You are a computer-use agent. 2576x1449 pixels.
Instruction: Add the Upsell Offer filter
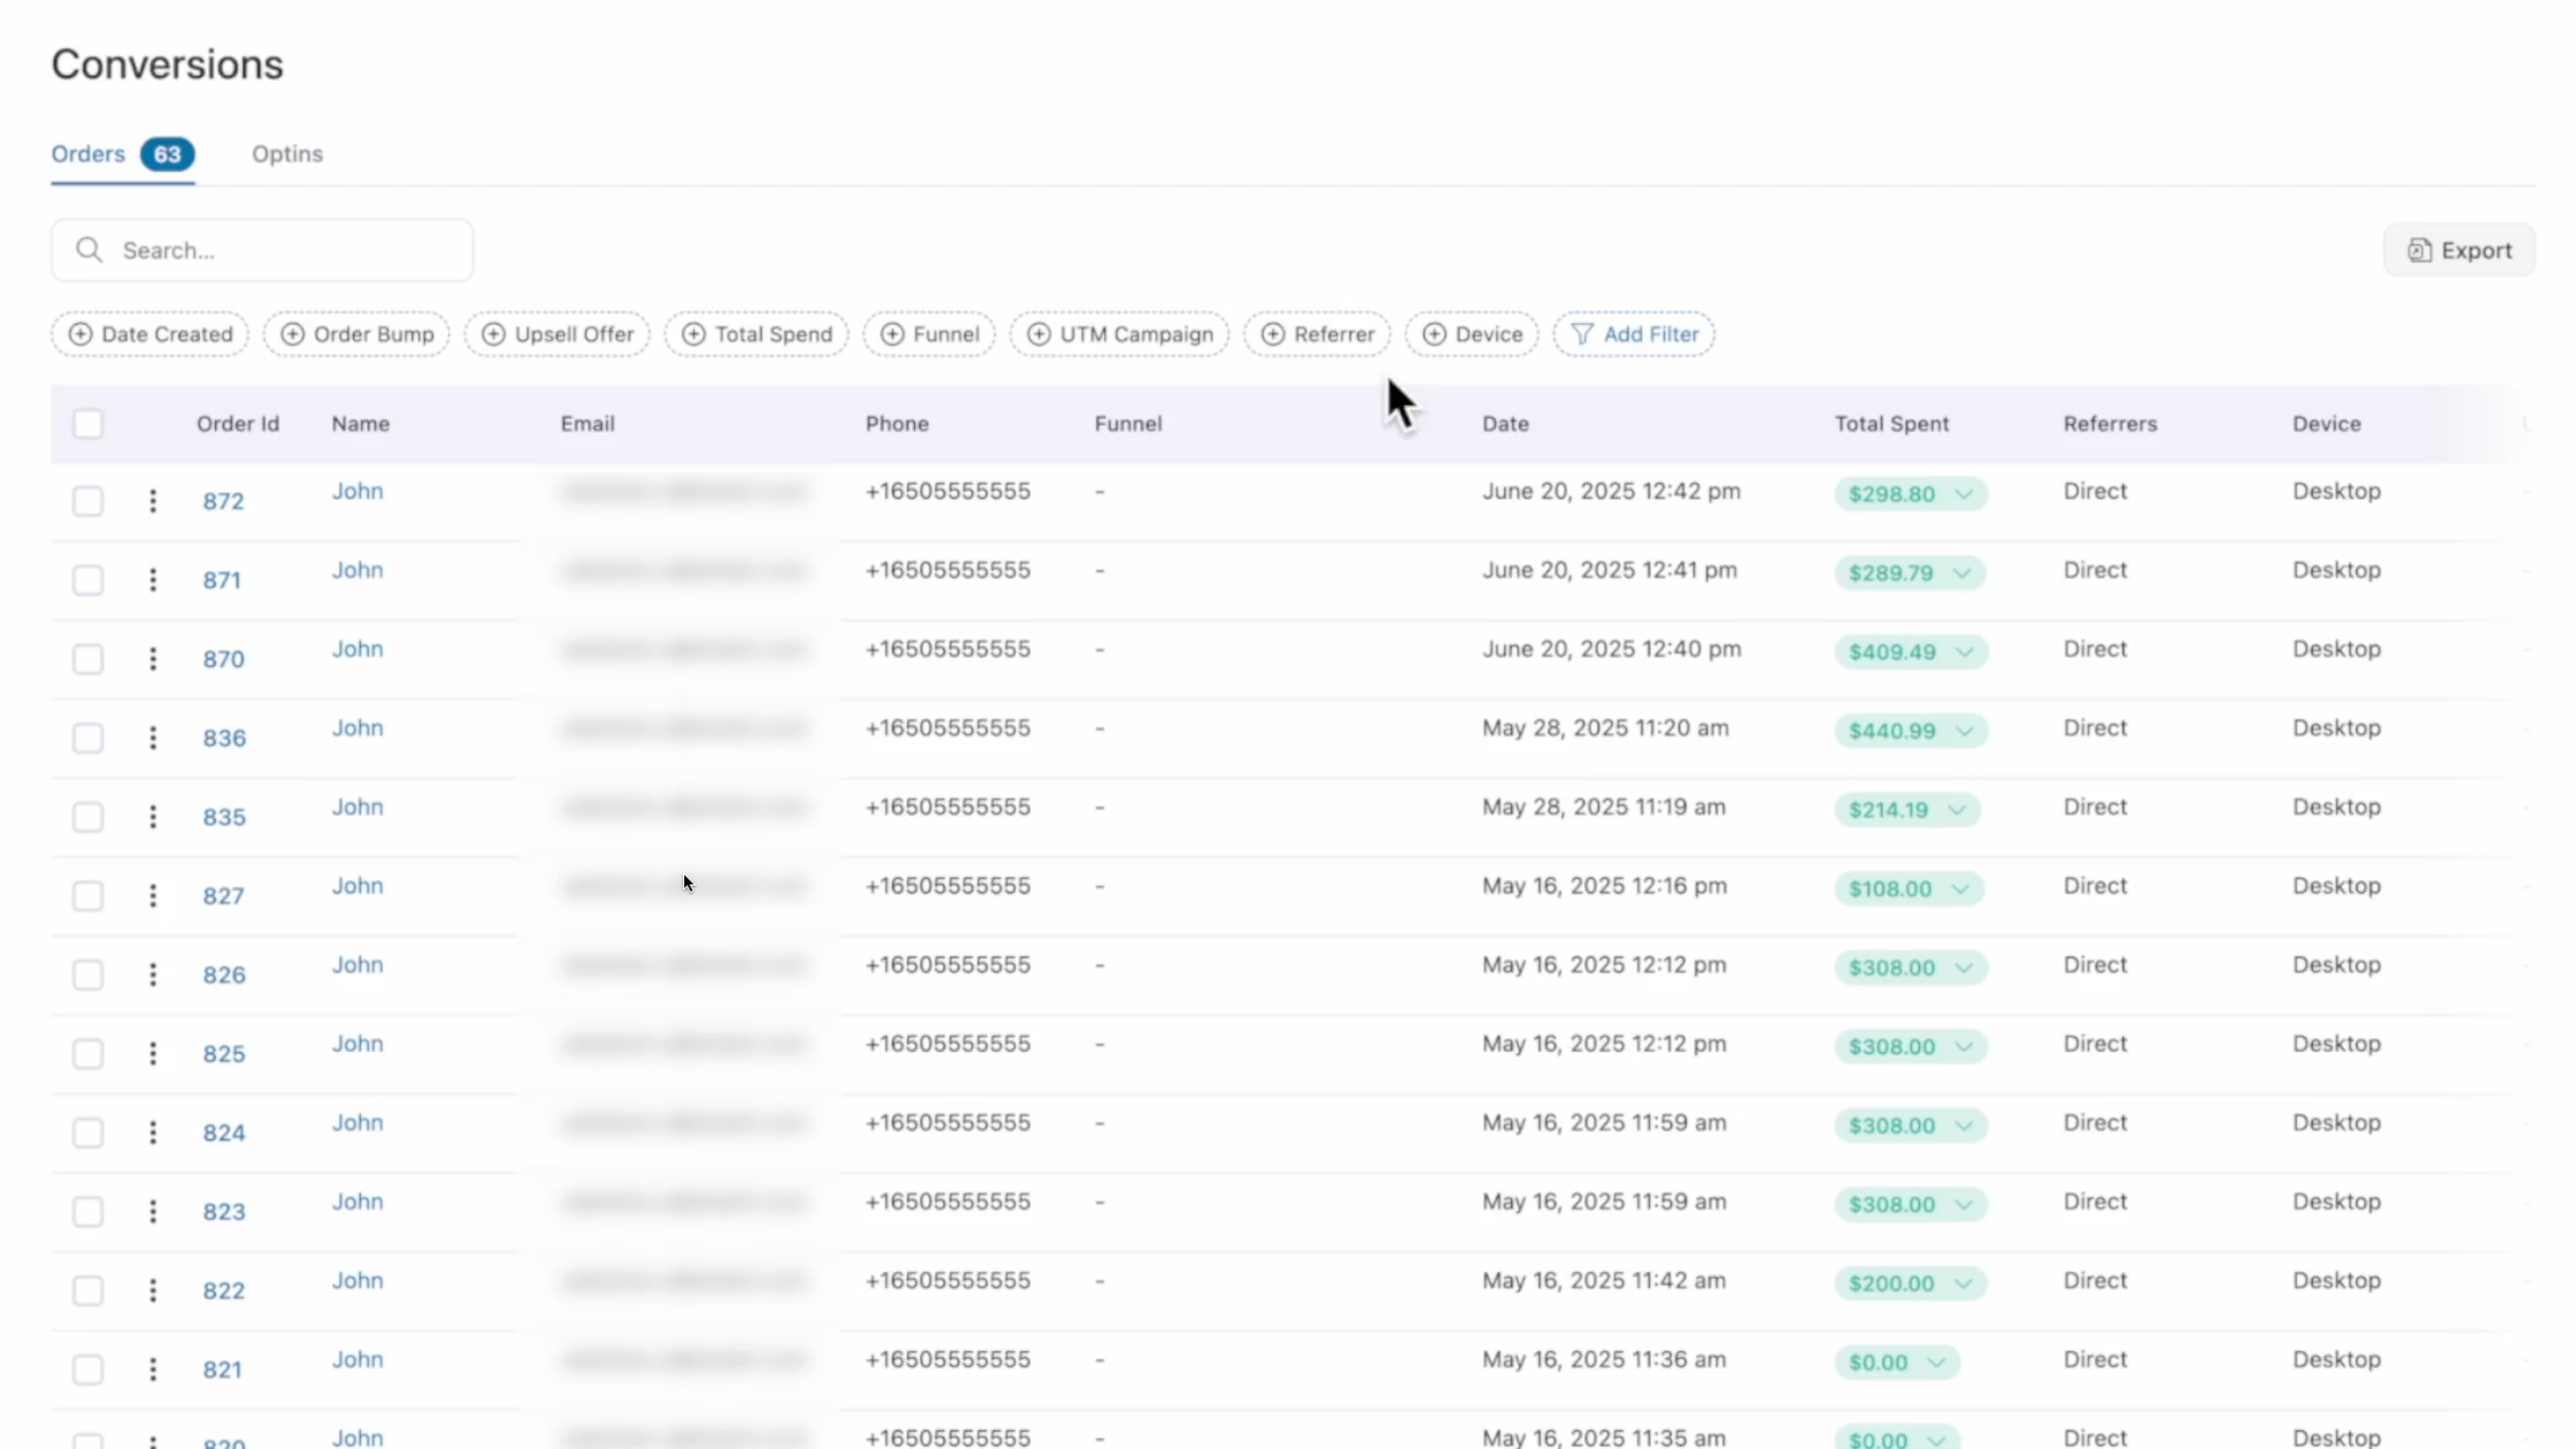[557, 334]
